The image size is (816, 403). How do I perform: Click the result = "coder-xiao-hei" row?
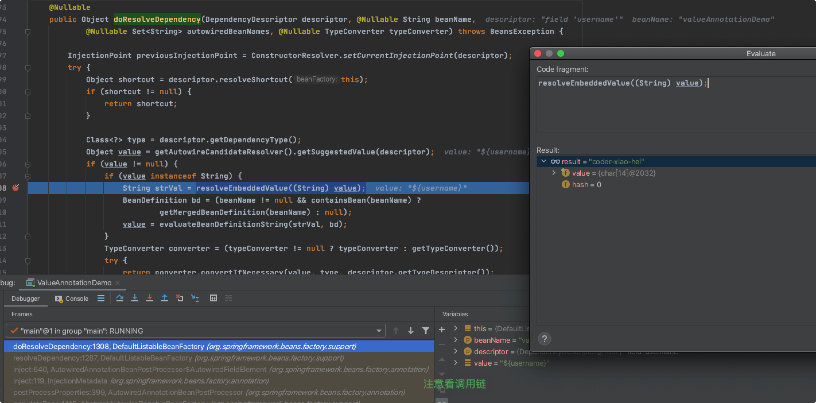(x=676, y=161)
